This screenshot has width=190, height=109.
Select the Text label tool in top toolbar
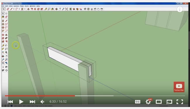(49, 9)
